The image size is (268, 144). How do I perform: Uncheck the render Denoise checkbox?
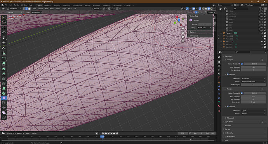(x=228, y=107)
